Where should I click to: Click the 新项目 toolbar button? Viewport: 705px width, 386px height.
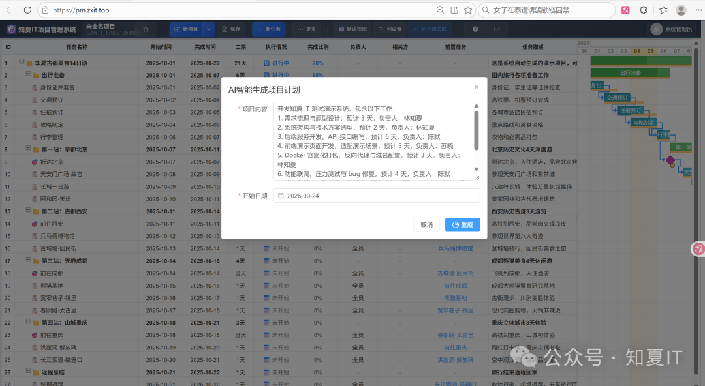pyautogui.click(x=186, y=29)
